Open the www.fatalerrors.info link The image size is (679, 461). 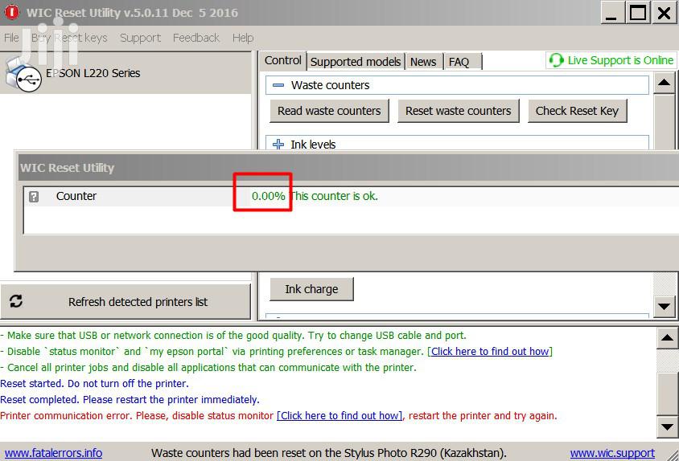tap(53, 453)
